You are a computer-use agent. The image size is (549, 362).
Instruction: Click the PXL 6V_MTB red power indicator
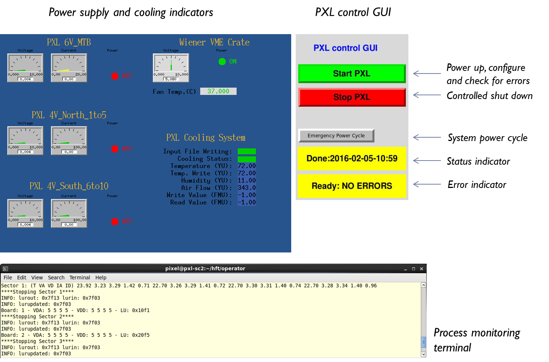[x=115, y=76]
